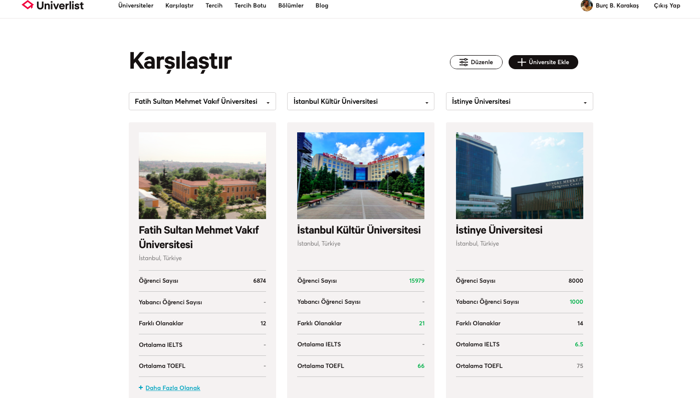Image resolution: width=700 pixels, height=398 pixels.
Task: Click the Üniversite Ekle button
Action: tap(543, 62)
